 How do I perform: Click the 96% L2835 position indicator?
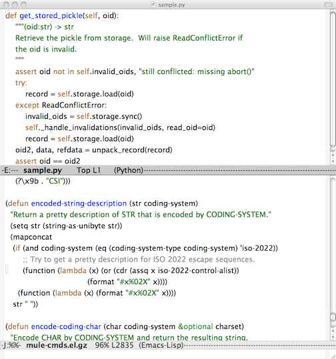coord(114,345)
